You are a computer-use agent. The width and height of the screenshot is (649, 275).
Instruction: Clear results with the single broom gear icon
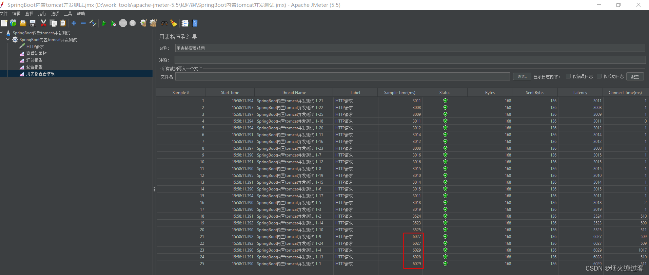pyautogui.click(x=143, y=23)
